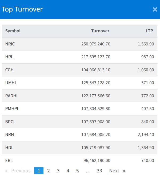
Task: Open the BPCL stock entry
Action: click(10, 122)
